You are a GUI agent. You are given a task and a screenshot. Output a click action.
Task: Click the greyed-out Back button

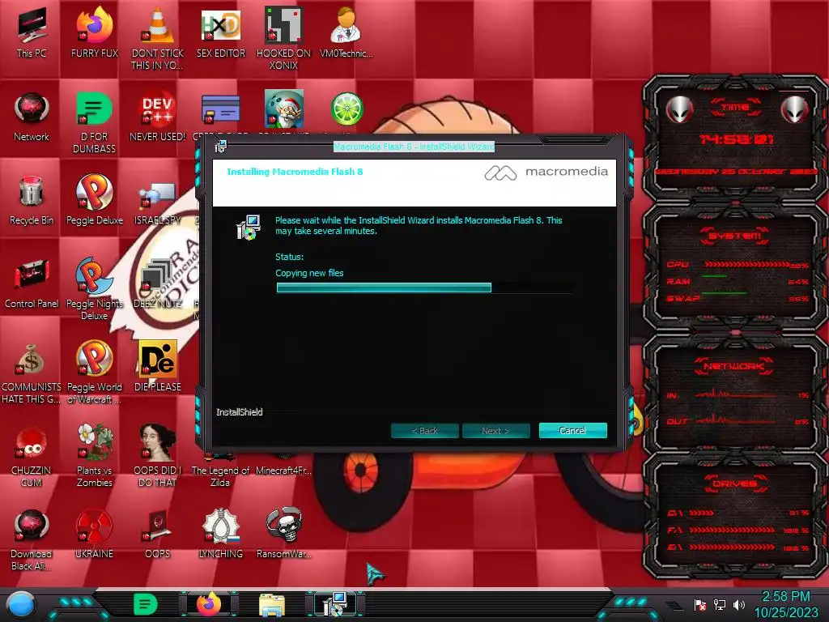click(x=424, y=431)
